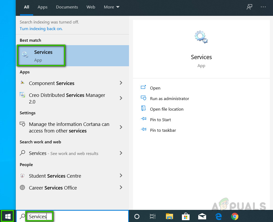Expand Student Services Centre chevron
273x222 pixels.
pyautogui.click(x=121, y=175)
